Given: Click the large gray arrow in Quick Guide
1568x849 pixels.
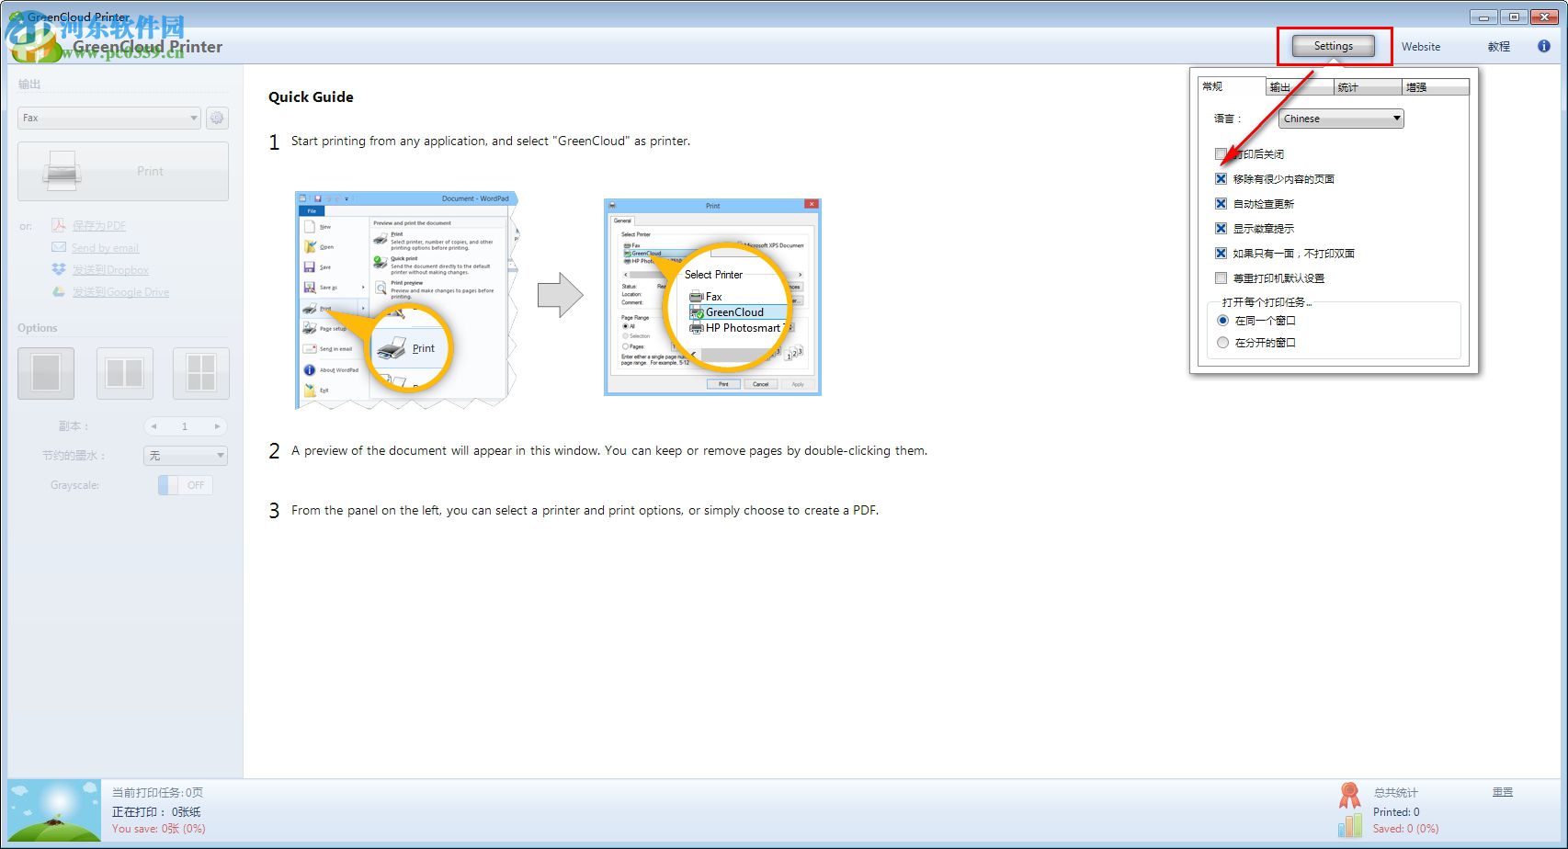Looking at the screenshot, I should (561, 296).
